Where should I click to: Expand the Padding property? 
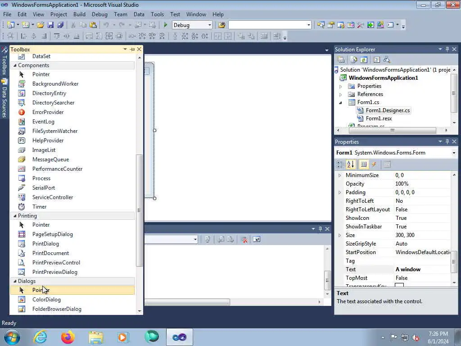(339, 192)
